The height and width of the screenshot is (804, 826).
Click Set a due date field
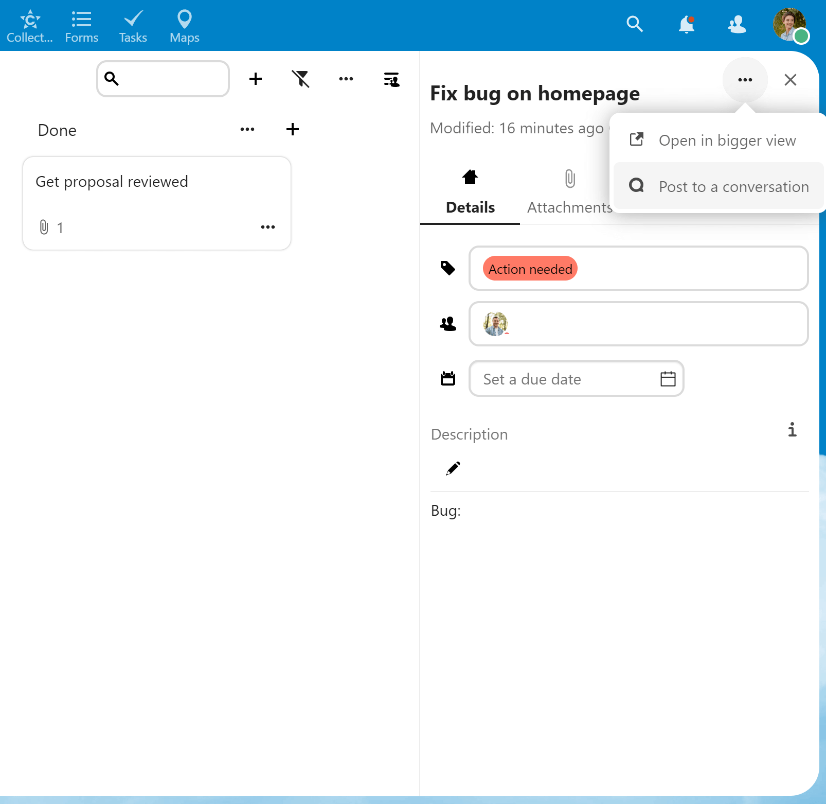point(577,379)
